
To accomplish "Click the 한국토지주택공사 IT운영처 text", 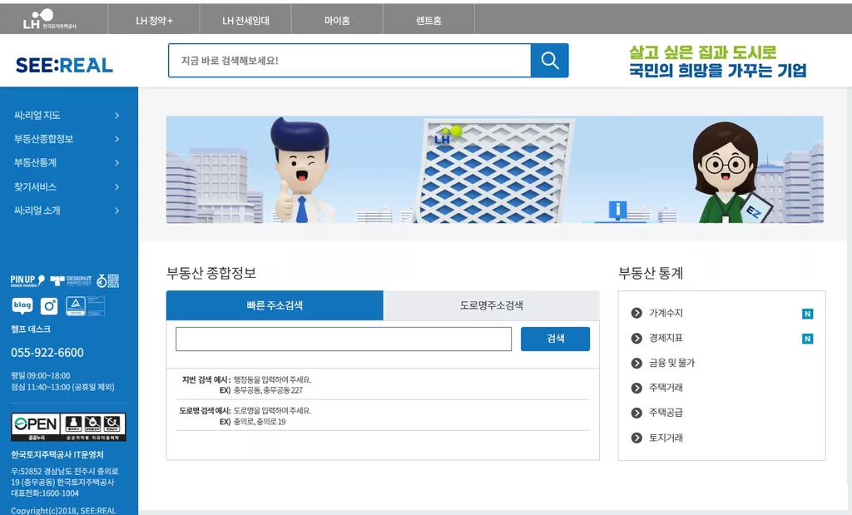I will 57,455.
